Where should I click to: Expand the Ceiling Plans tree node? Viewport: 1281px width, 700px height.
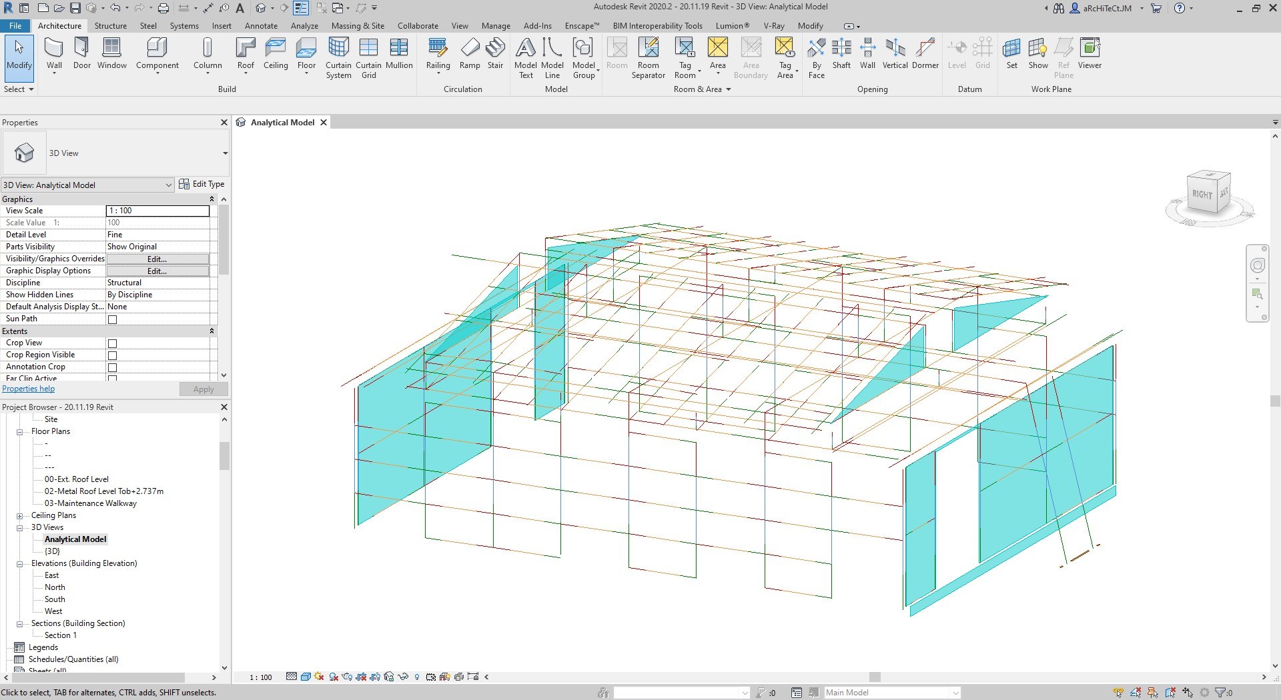pos(20,516)
